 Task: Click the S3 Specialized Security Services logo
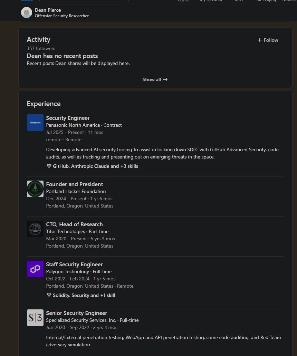pyautogui.click(x=35, y=318)
